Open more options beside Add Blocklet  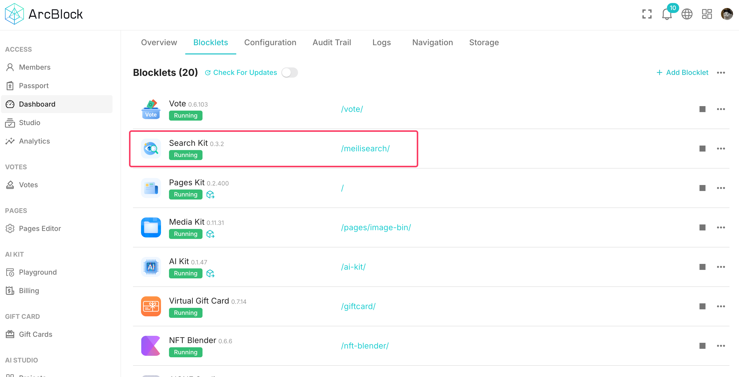[x=721, y=73]
